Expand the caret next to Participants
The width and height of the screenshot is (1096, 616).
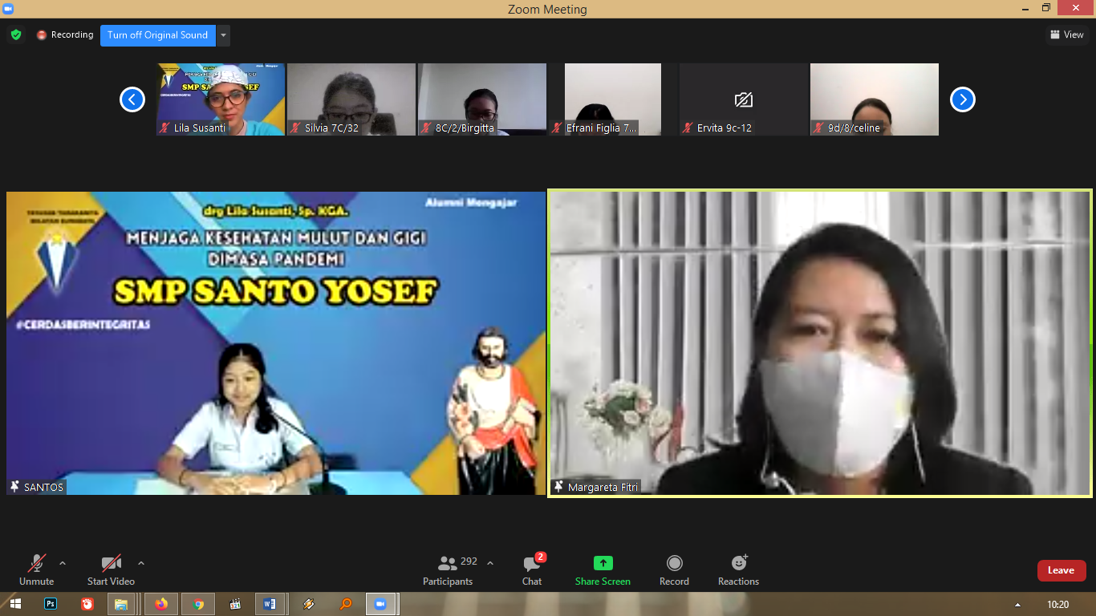pyautogui.click(x=490, y=563)
